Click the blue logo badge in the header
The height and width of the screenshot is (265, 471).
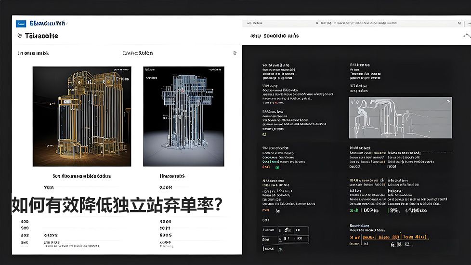(x=21, y=24)
